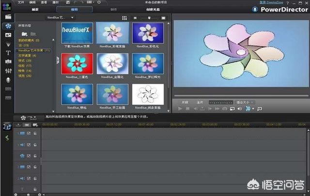The image size is (310, 196).
Task: Uncheck the video track 1 enable checkbox
Action: click(x=29, y=133)
